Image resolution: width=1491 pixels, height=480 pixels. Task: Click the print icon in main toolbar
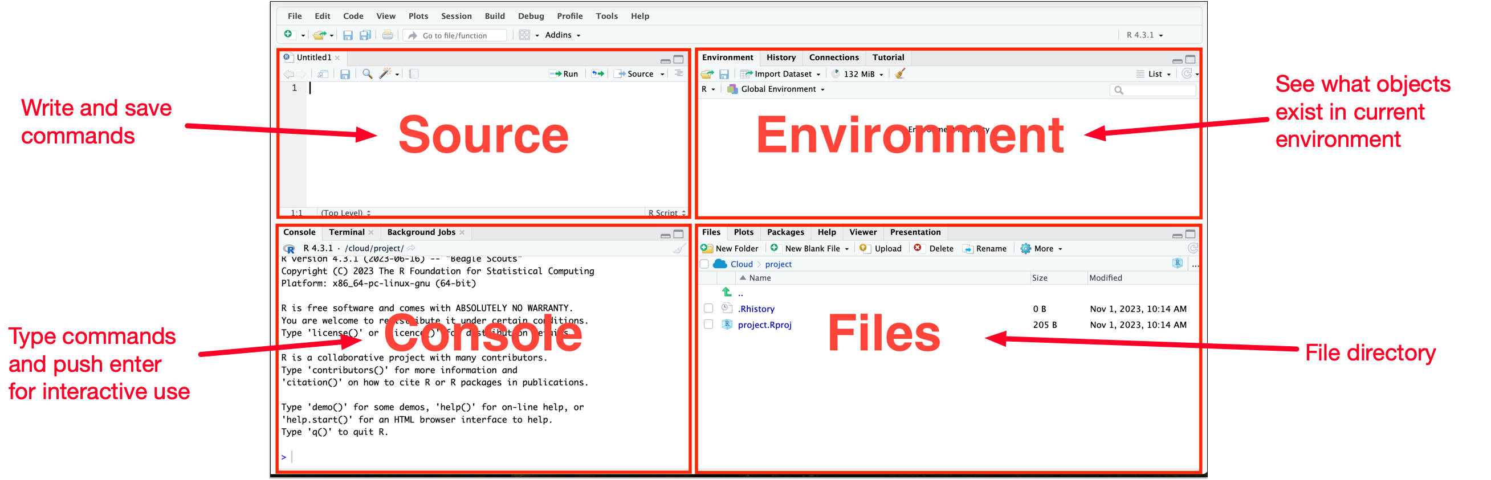point(387,35)
